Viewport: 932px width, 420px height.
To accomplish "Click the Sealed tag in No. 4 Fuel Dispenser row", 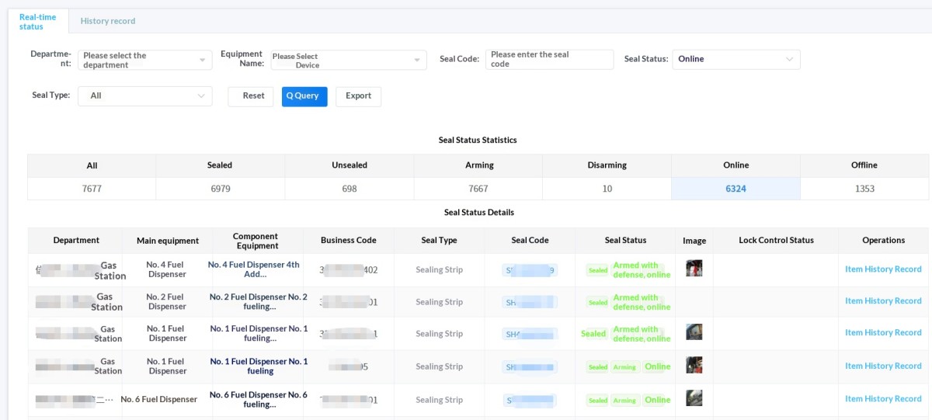I will [598, 270].
